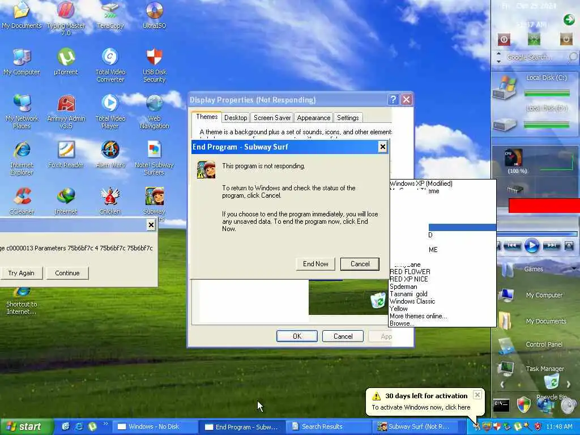Image resolution: width=580 pixels, height=435 pixels.
Task: Dismiss the activation balloon with its X
Action: [x=477, y=395]
